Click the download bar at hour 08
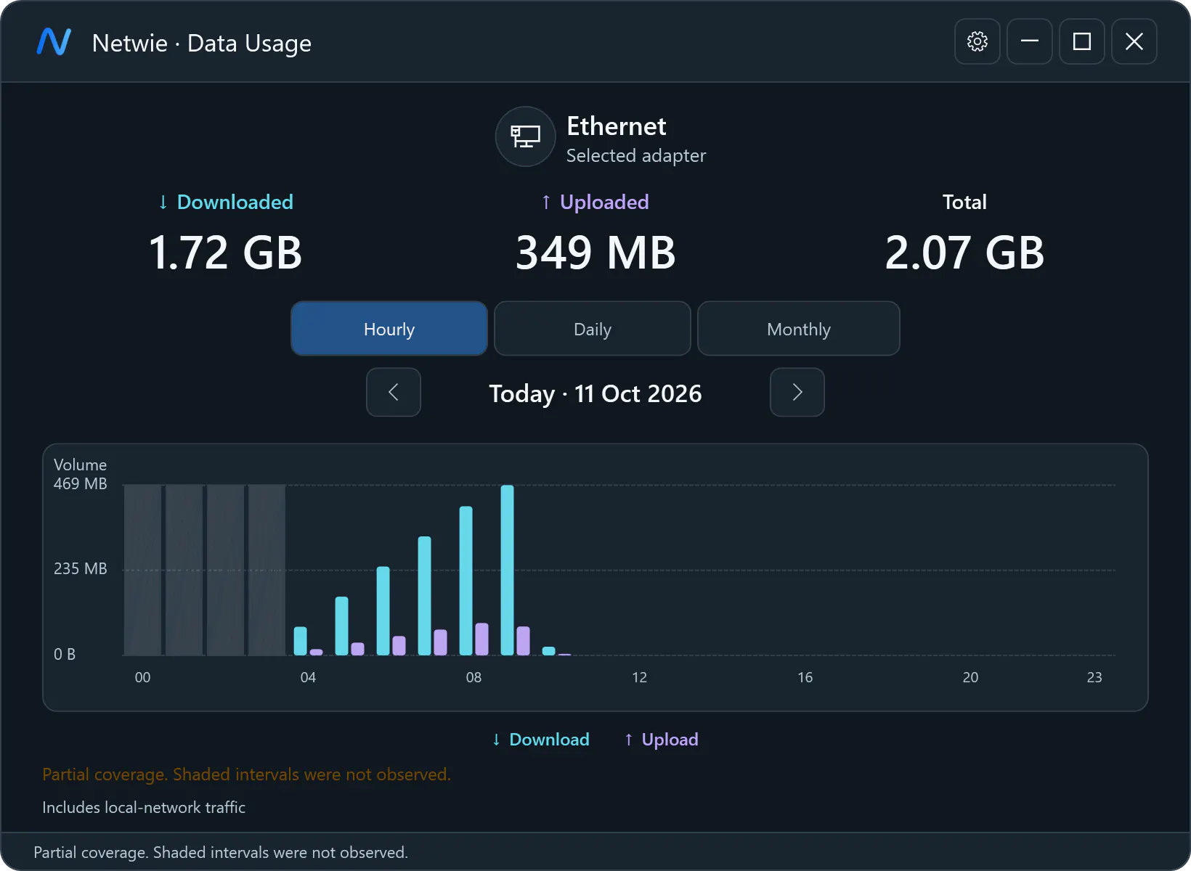 [466, 581]
